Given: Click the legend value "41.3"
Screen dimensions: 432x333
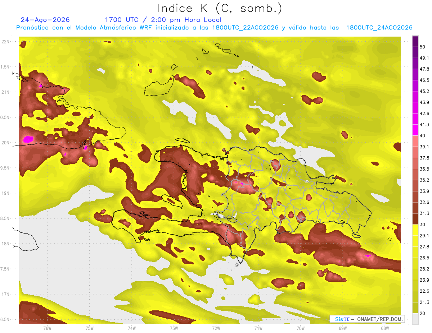Looking at the screenshot, I should click(x=424, y=125).
